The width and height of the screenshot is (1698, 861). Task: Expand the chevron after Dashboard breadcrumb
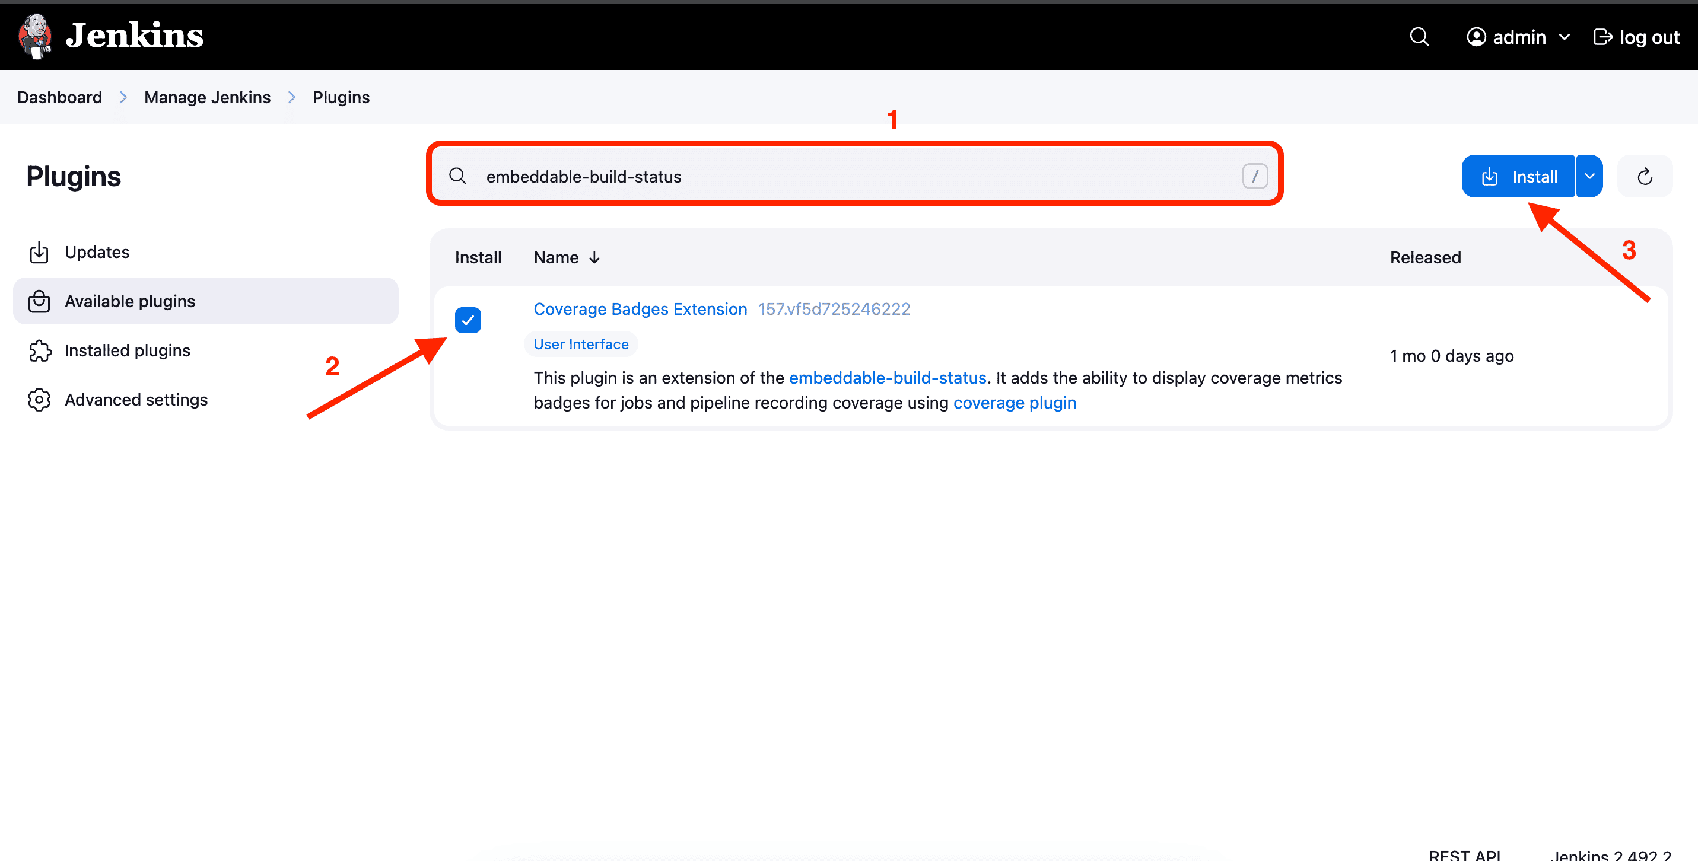pos(123,97)
